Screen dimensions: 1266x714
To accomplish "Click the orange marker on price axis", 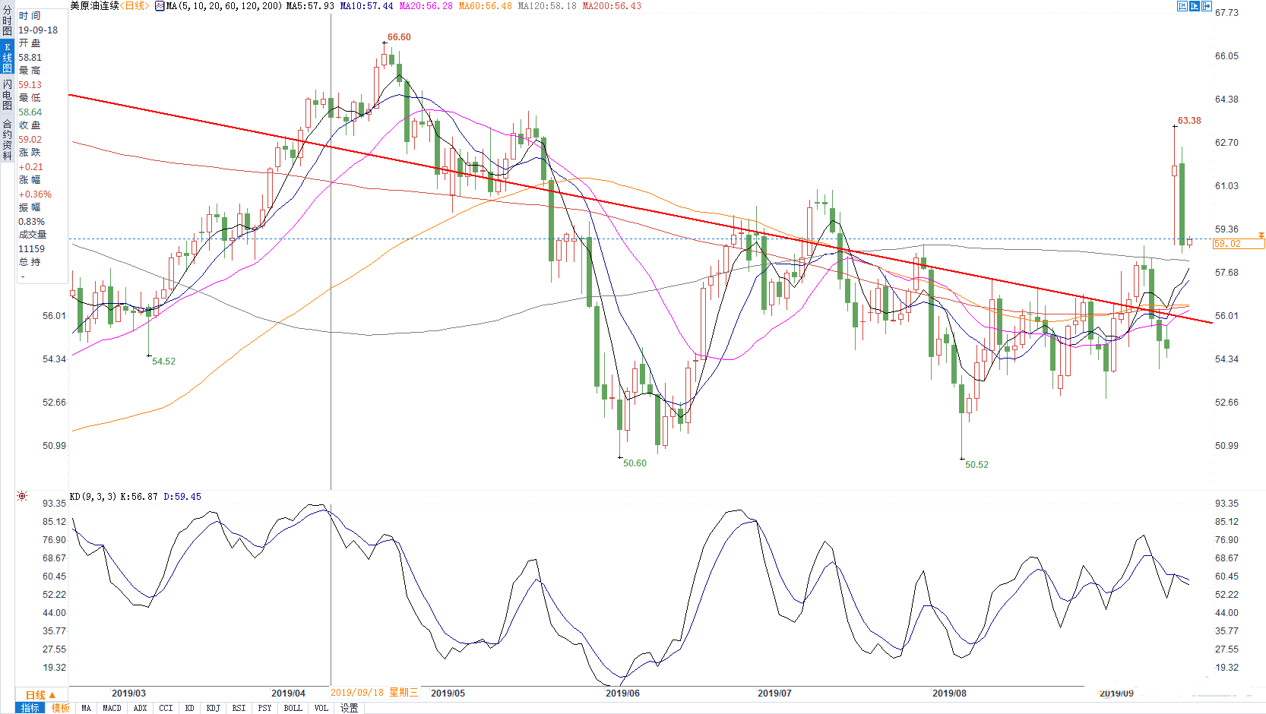I will coord(1261,235).
